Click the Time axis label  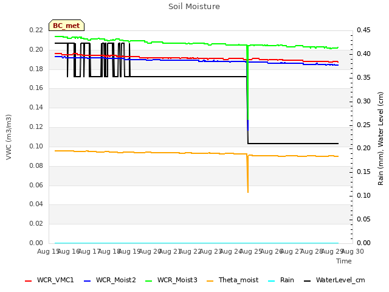(344, 261)
